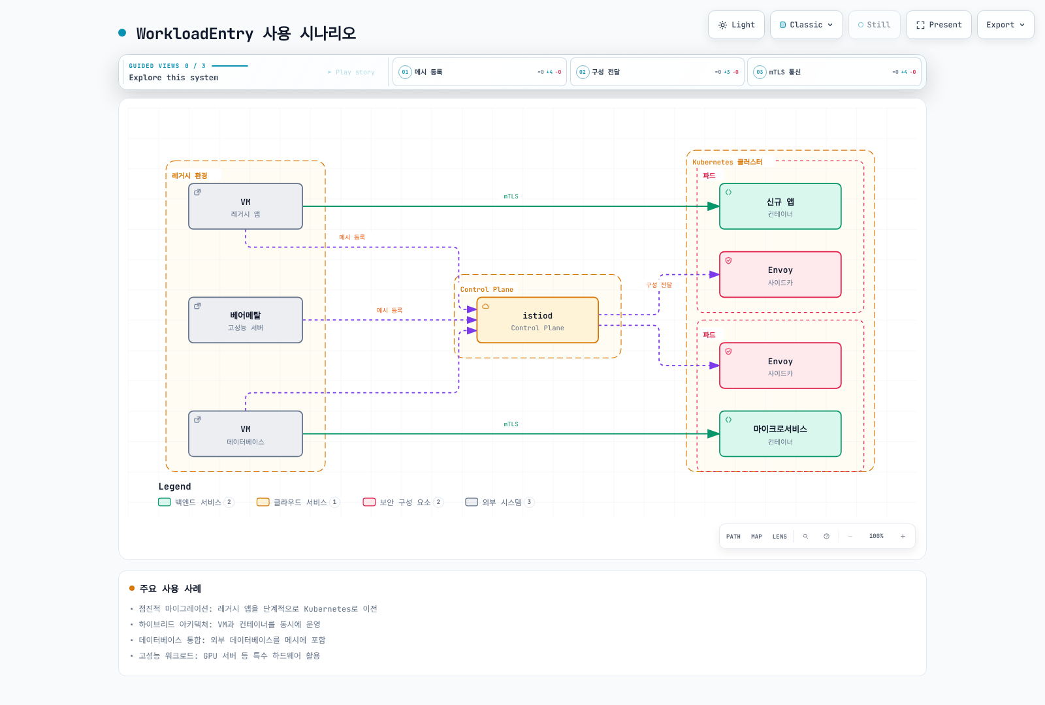Click 데이터베이스 통합 use case line
Image resolution: width=1045 pixels, height=705 pixels.
[x=232, y=640]
